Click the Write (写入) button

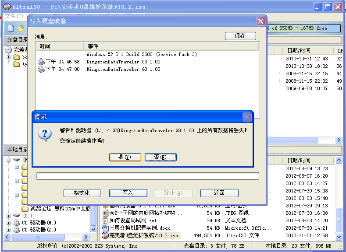point(128,193)
